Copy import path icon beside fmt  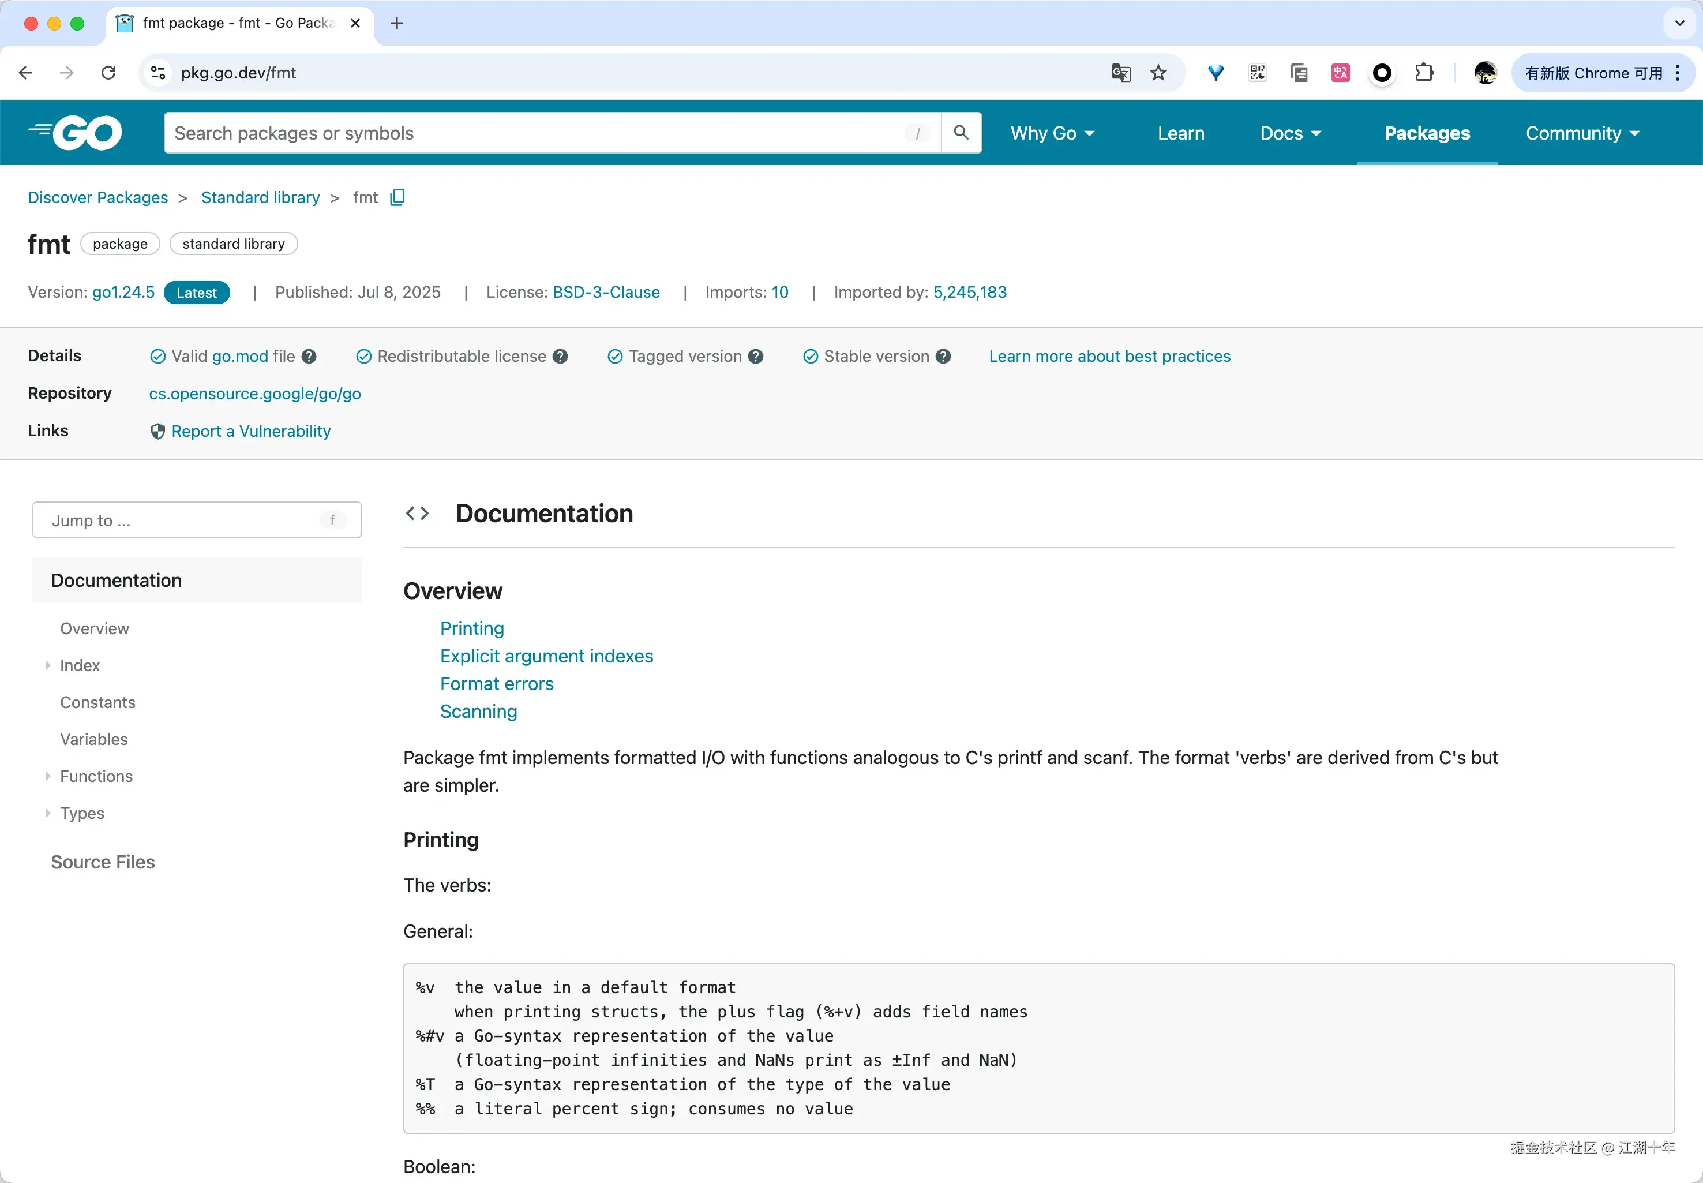(397, 197)
